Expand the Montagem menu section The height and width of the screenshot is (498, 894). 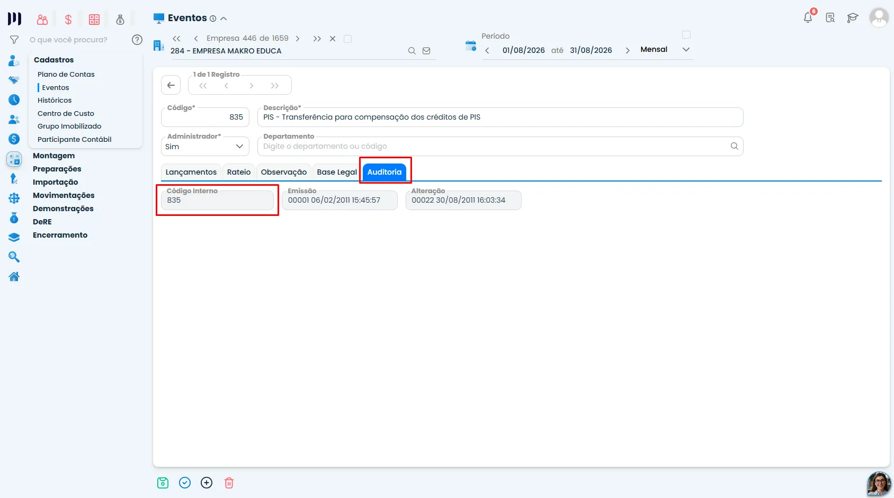click(53, 156)
